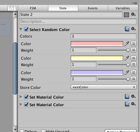Click the Store Color label
The height and width of the screenshot is (132, 140).
(x=30, y=88)
